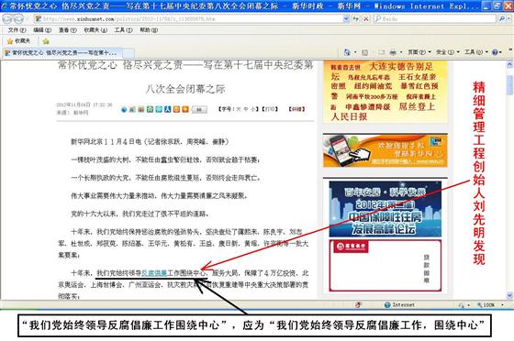This screenshot has width=514, height=341.
Task: Click the add-to-favorites star icon
Action: tap(46, 41)
